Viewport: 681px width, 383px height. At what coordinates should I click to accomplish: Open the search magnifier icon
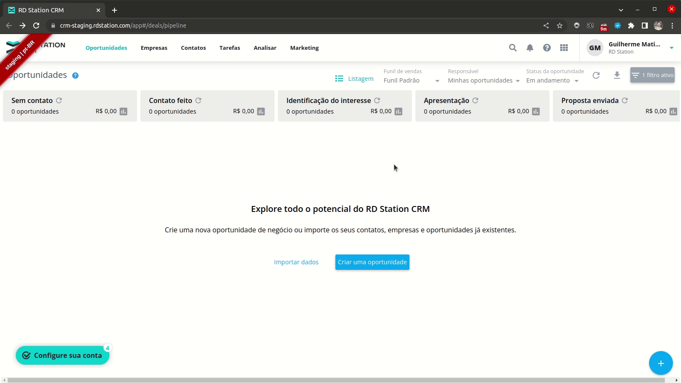[512, 48]
